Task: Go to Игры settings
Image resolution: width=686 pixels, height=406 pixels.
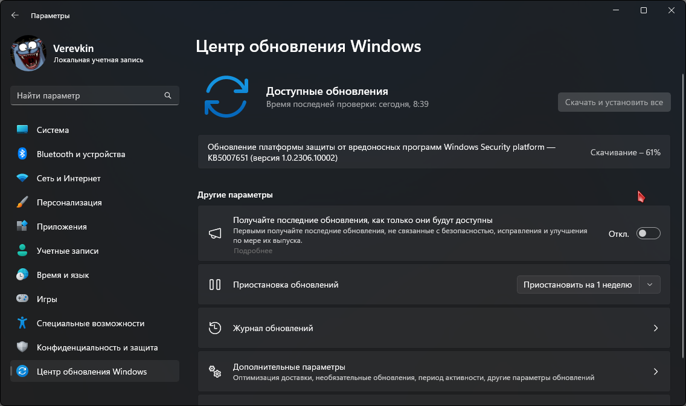Action: pos(94,299)
